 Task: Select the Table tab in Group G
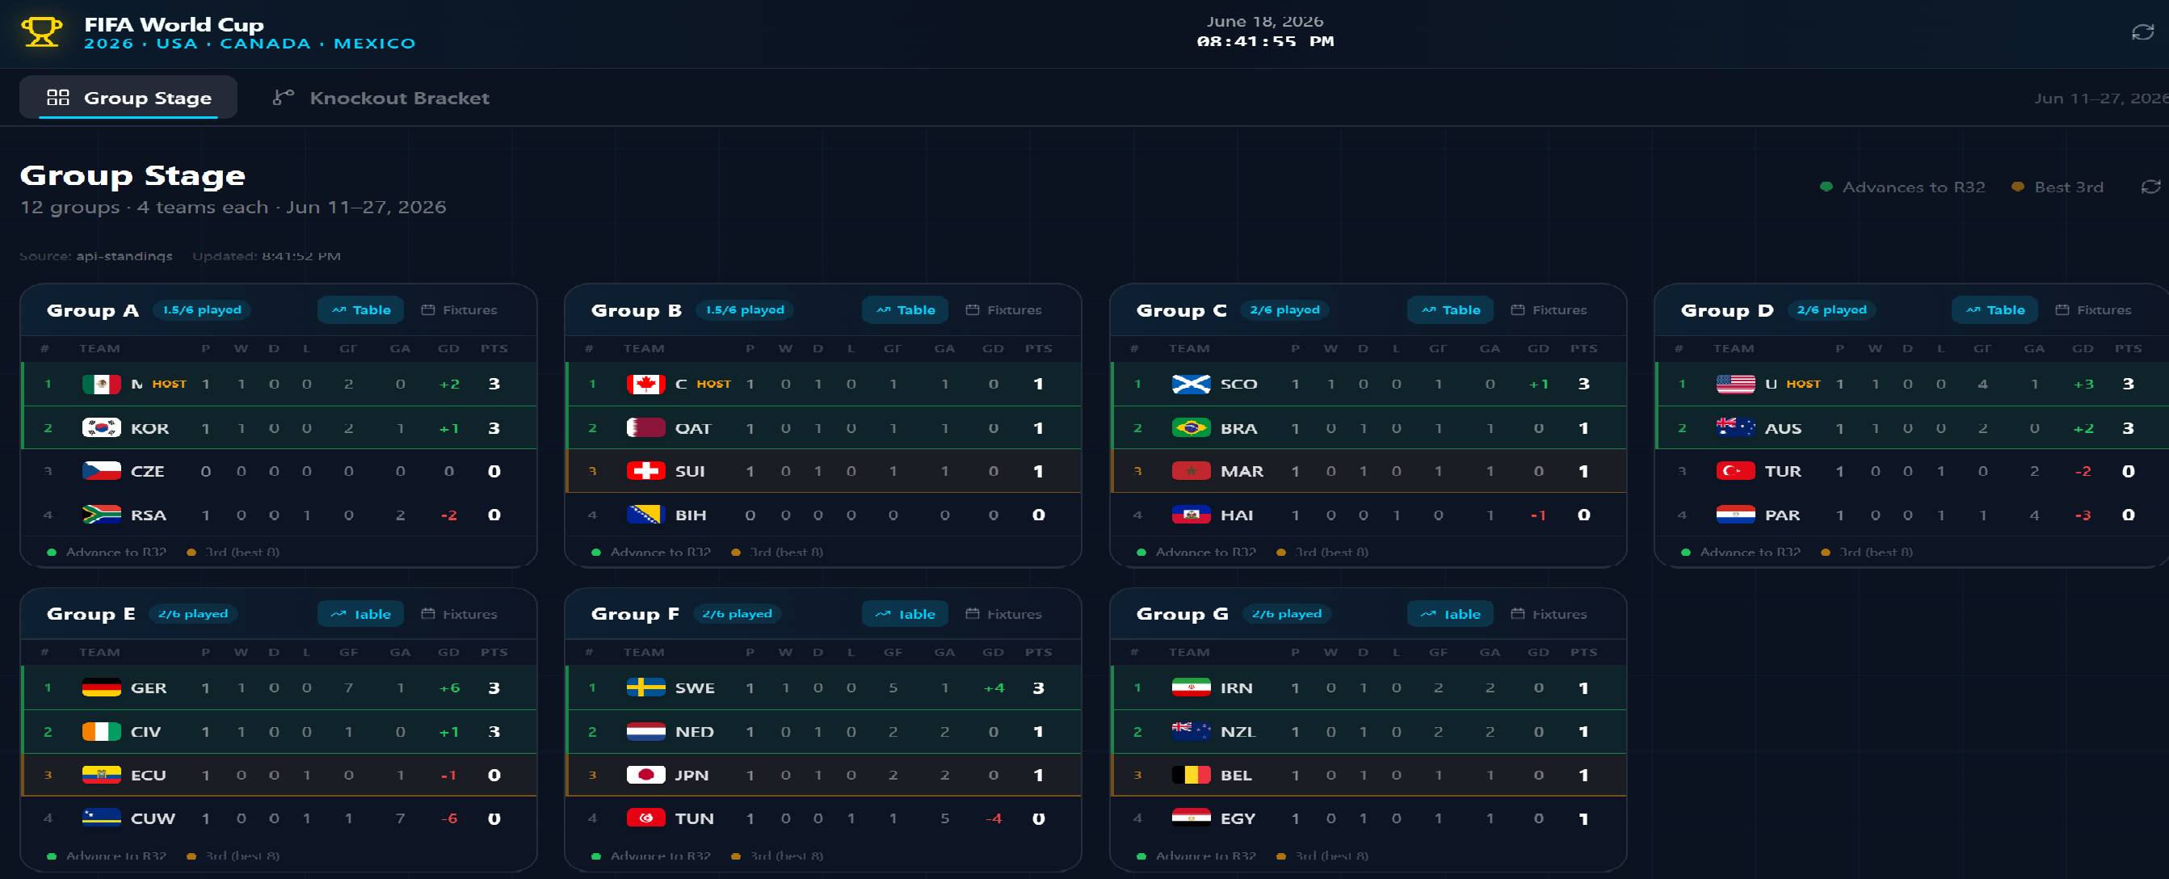tap(1450, 614)
